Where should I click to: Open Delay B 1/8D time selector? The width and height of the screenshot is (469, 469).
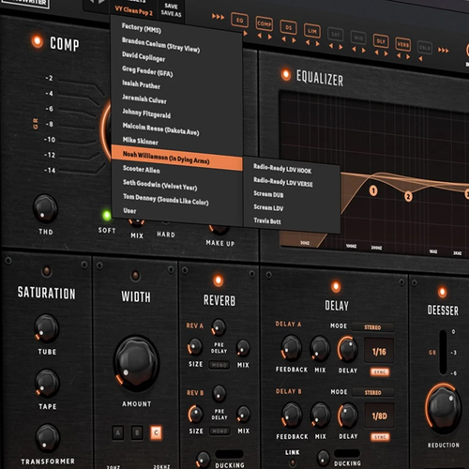pyautogui.click(x=379, y=416)
